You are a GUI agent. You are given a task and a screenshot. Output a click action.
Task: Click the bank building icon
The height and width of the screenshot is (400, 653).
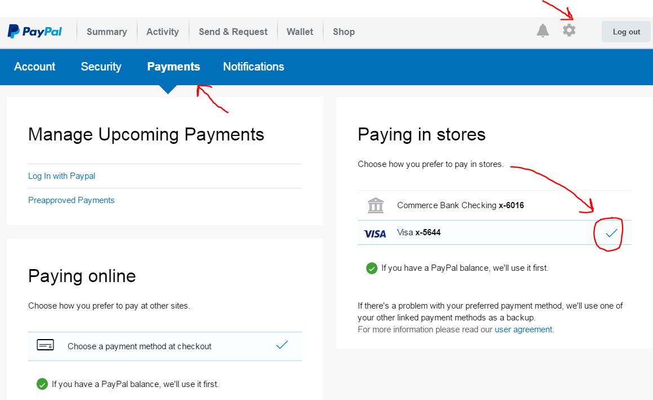tap(376, 205)
